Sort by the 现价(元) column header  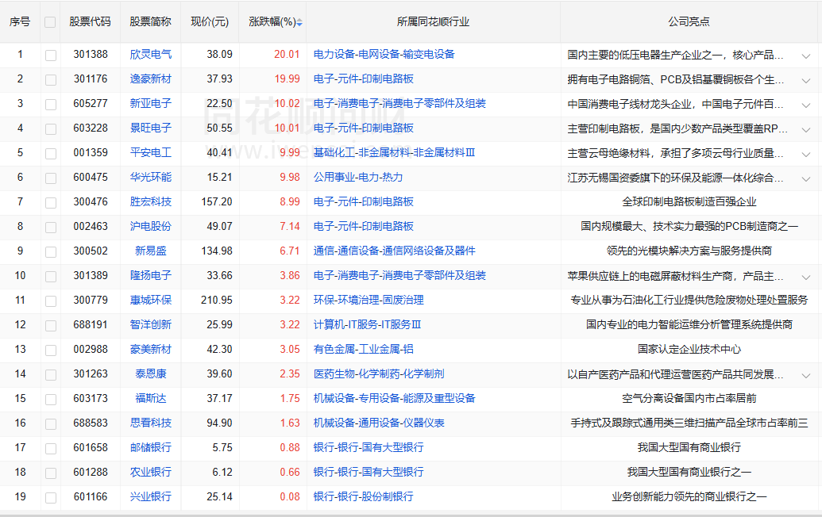(210, 21)
